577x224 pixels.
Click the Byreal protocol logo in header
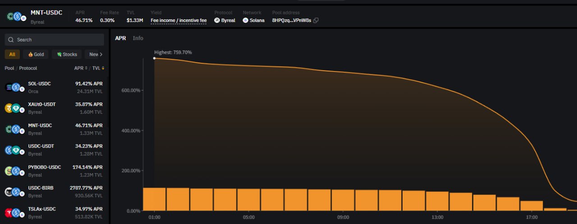[x=217, y=20]
